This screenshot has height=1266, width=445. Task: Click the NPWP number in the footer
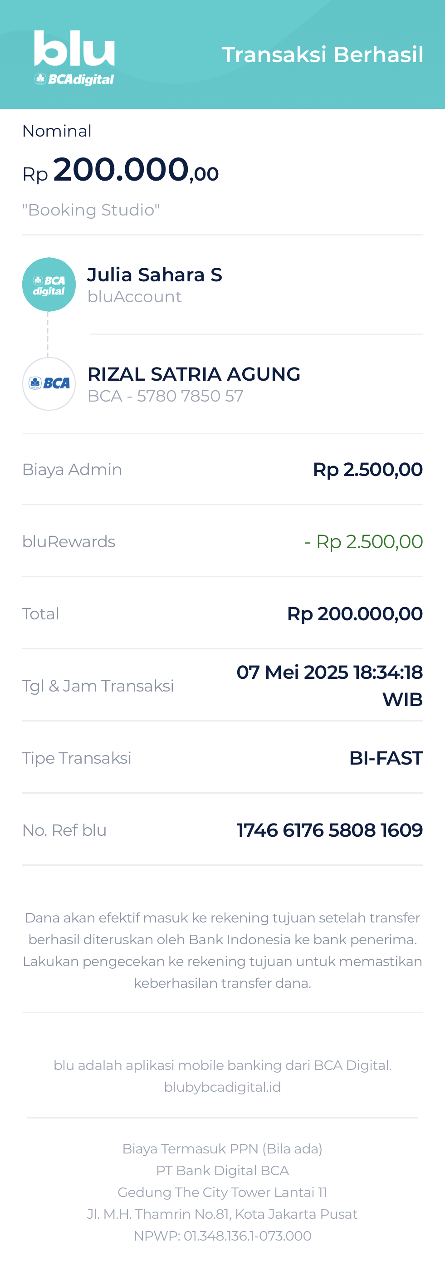point(222,1236)
